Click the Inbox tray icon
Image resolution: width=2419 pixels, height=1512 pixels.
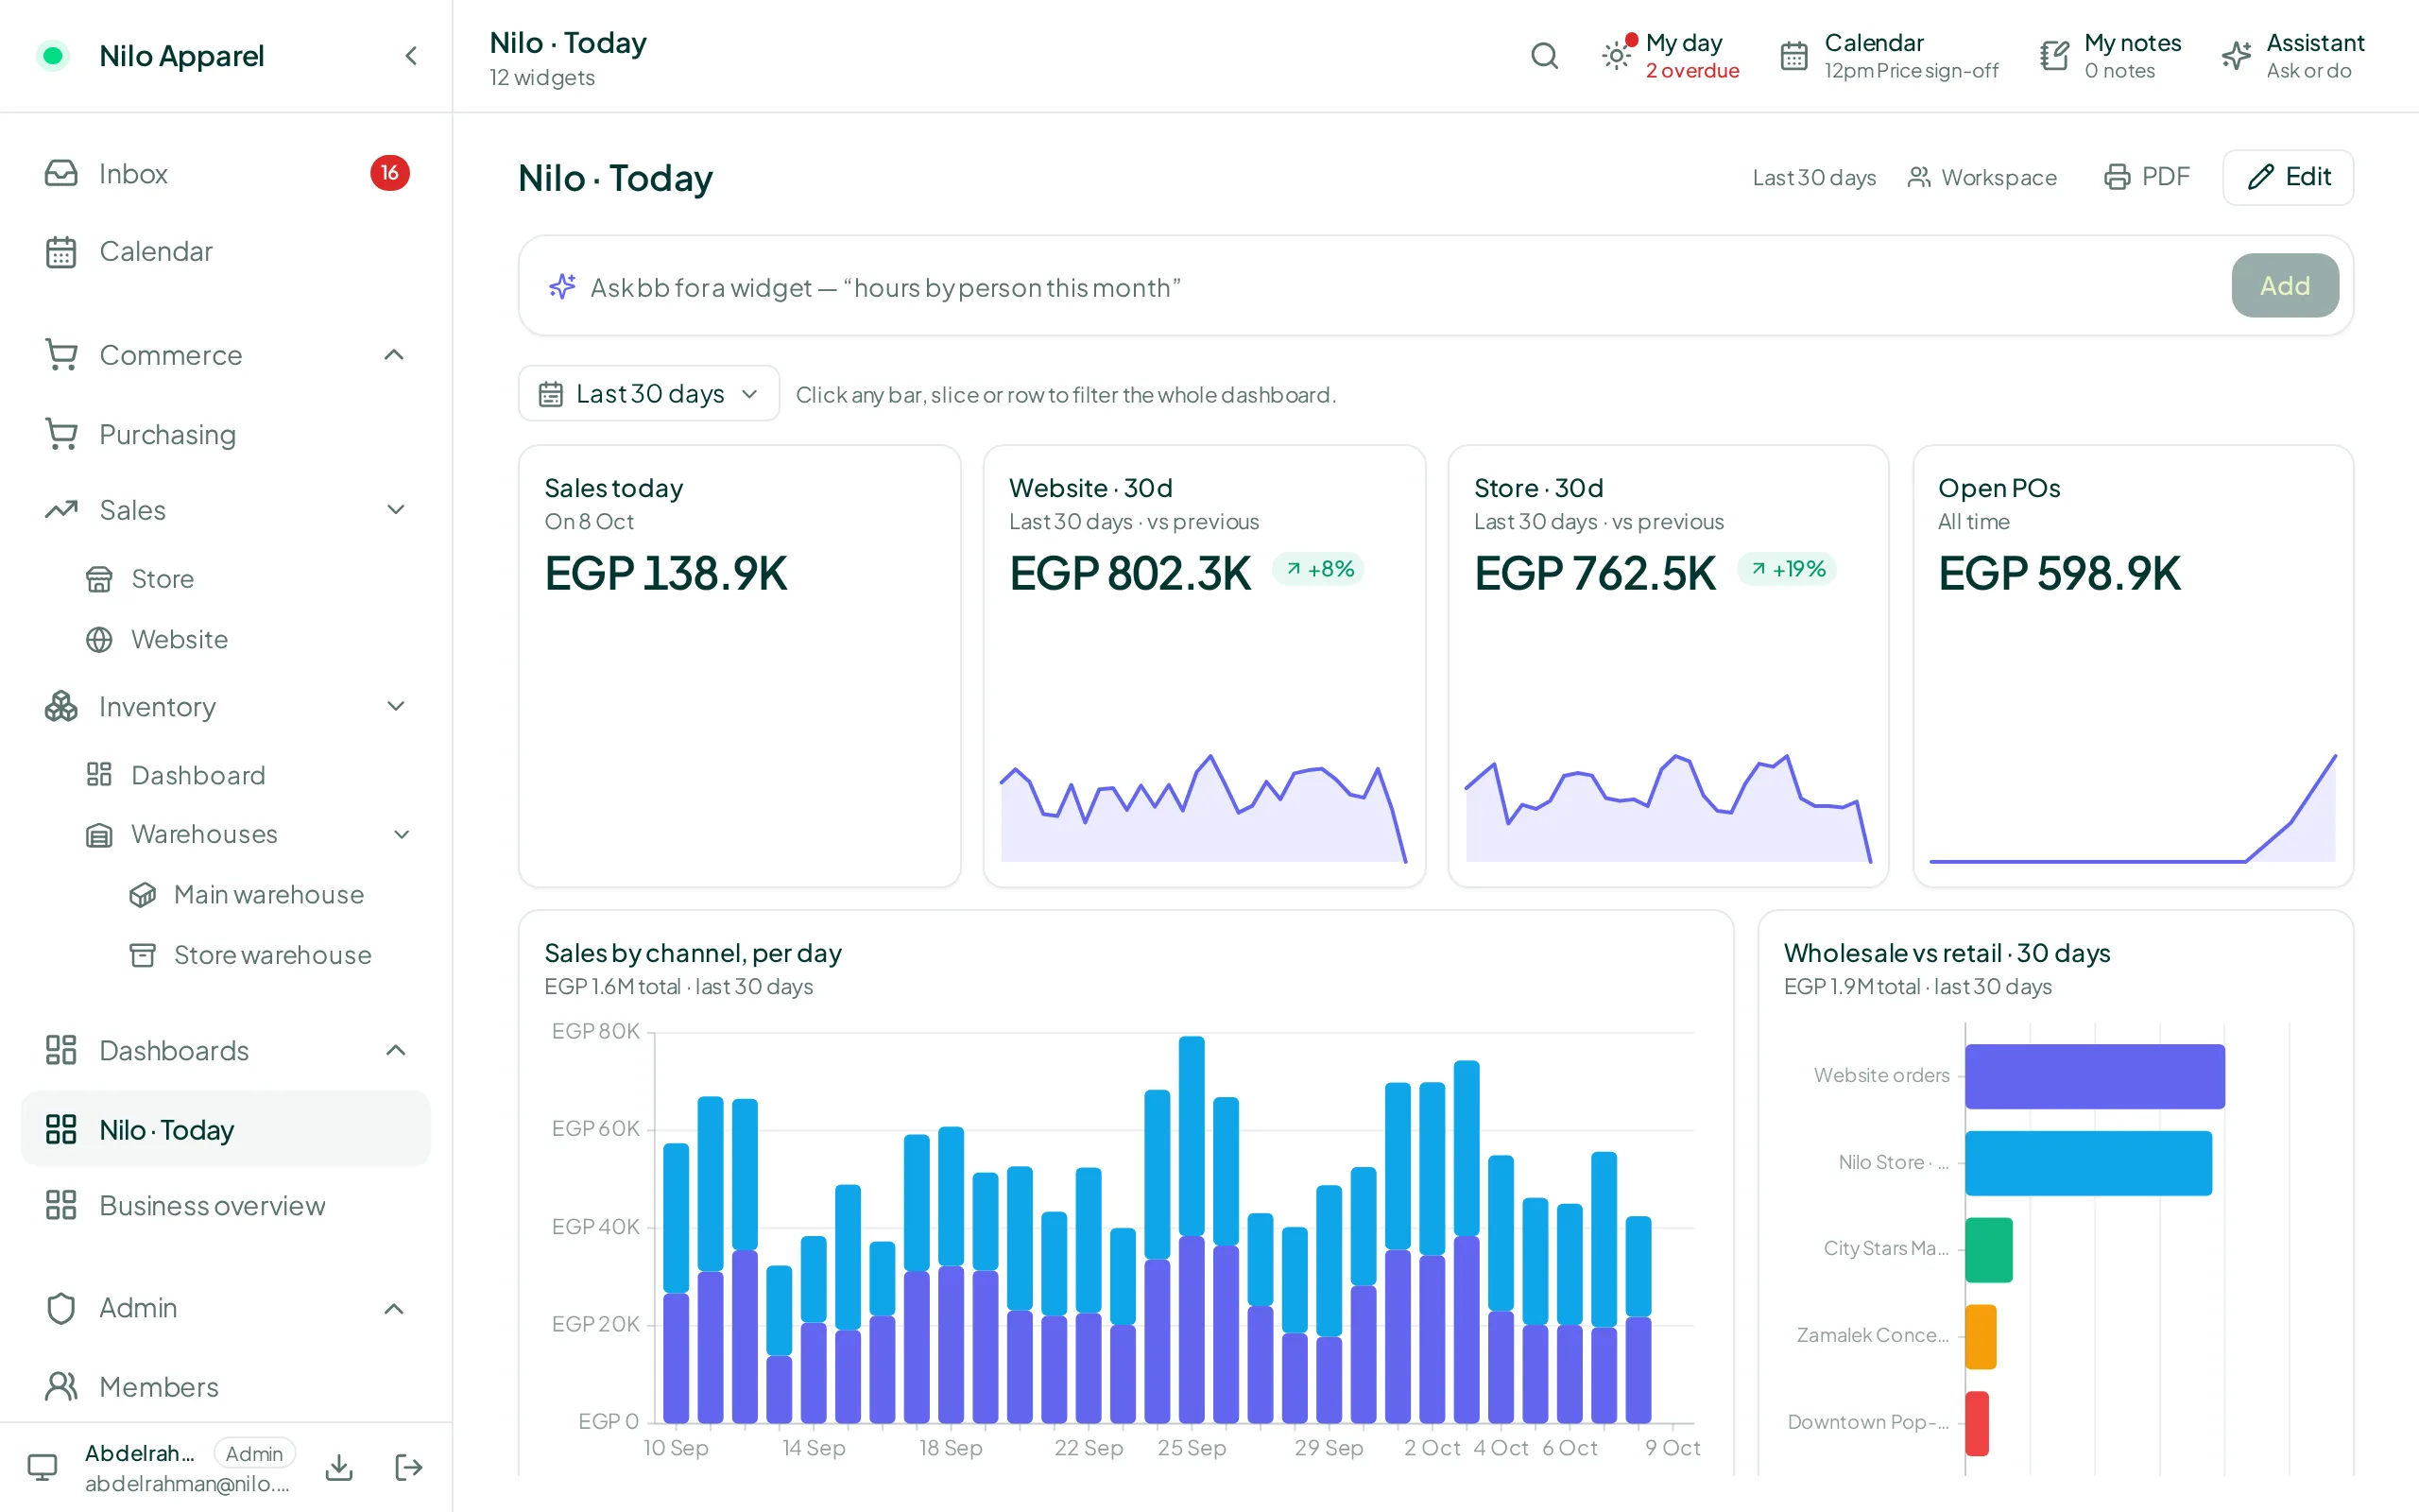tap(61, 173)
